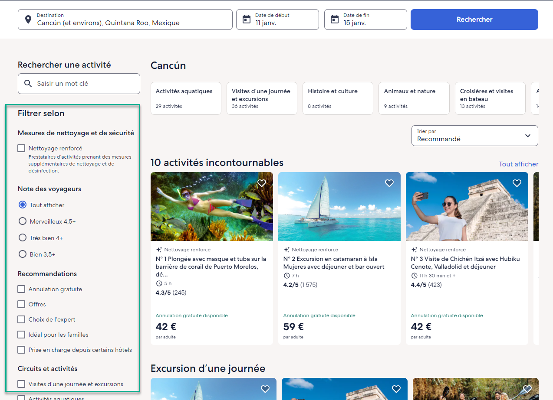Check Idéal pour les familles
The height and width of the screenshot is (400, 553).
pos(21,335)
